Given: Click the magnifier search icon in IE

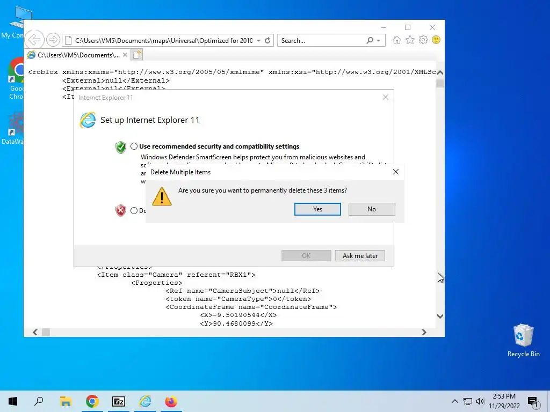Looking at the screenshot, I should point(370,41).
